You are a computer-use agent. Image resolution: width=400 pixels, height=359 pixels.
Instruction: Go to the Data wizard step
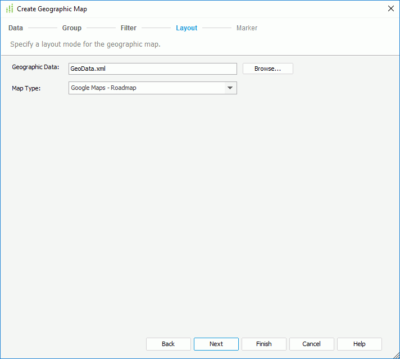coord(16,28)
